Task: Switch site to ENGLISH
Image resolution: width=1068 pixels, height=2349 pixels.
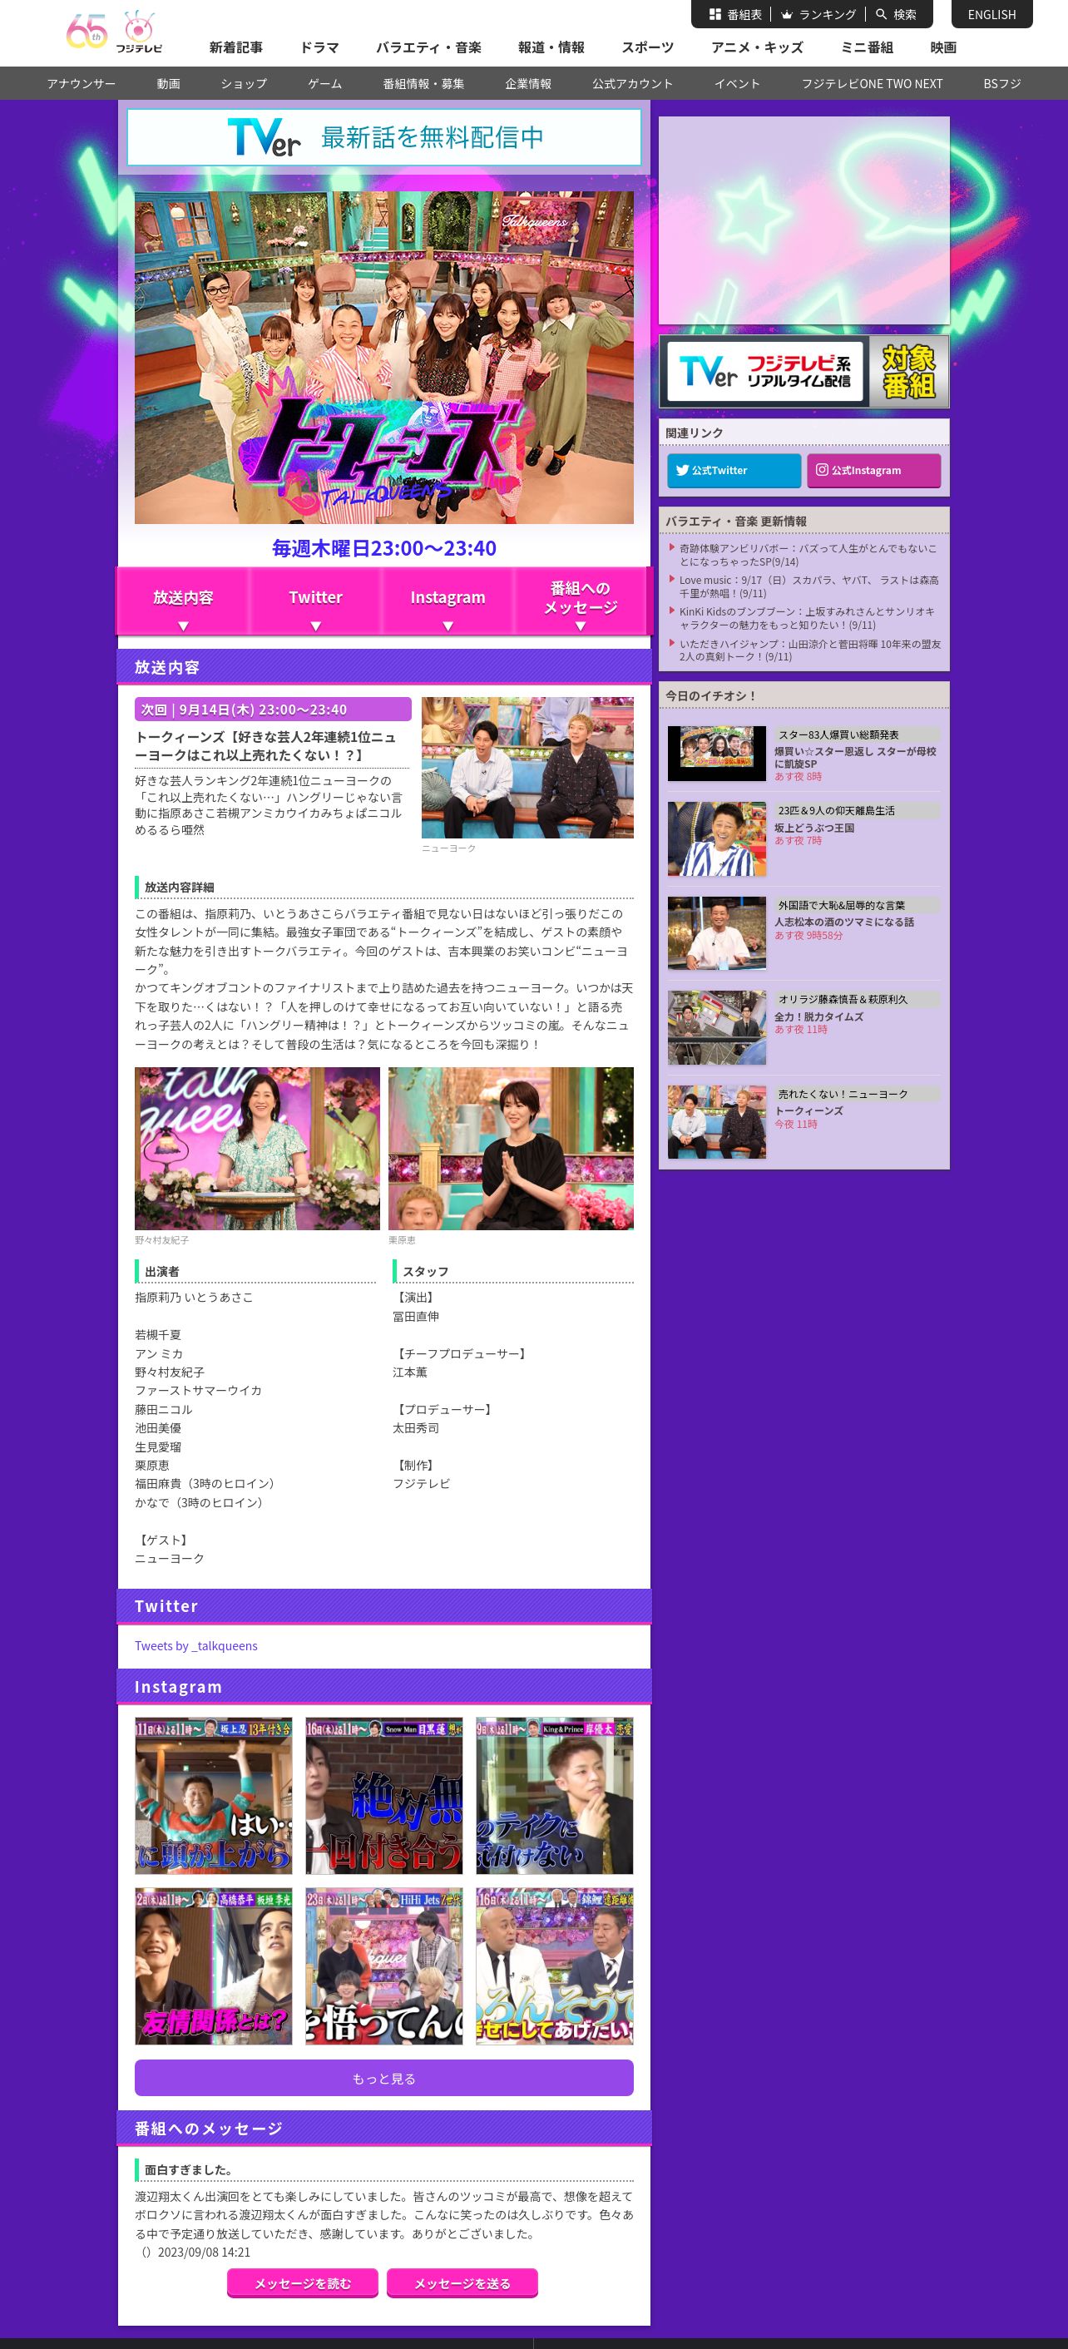Action: 991,15
